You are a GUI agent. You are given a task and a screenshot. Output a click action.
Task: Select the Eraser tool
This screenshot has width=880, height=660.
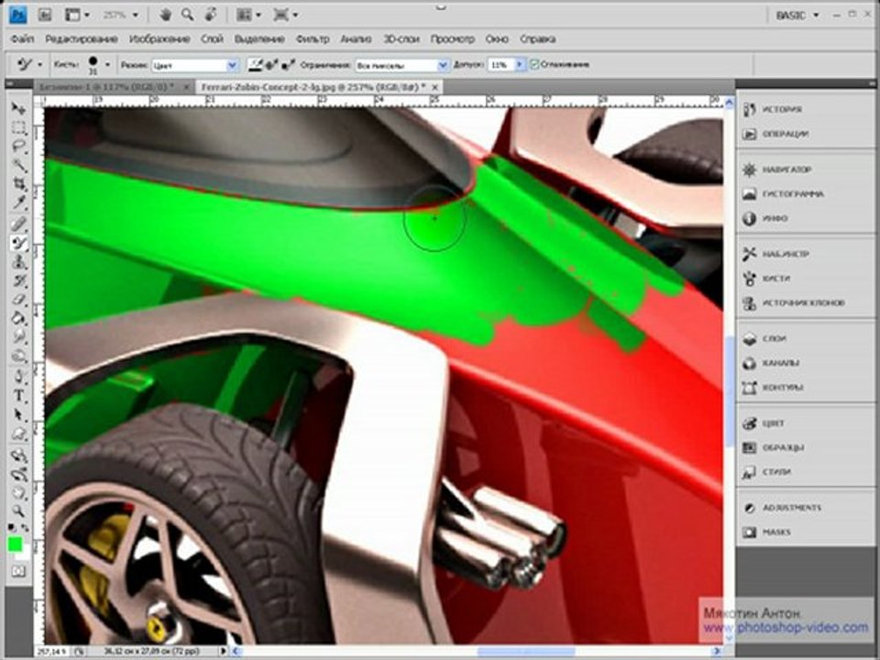click(19, 300)
